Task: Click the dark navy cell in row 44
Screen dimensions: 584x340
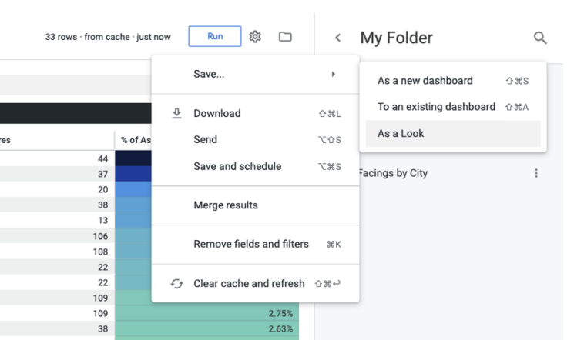Action: click(x=133, y=158)
